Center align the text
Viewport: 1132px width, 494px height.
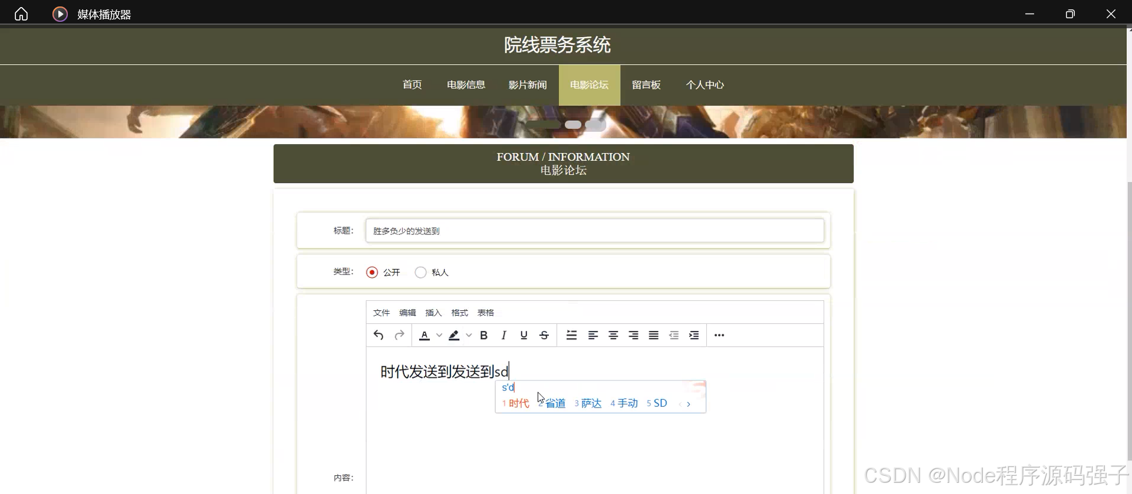click(613, 335)
